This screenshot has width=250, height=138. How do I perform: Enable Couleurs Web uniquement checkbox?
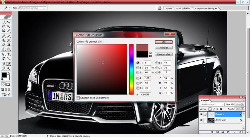tap(78, 98)
